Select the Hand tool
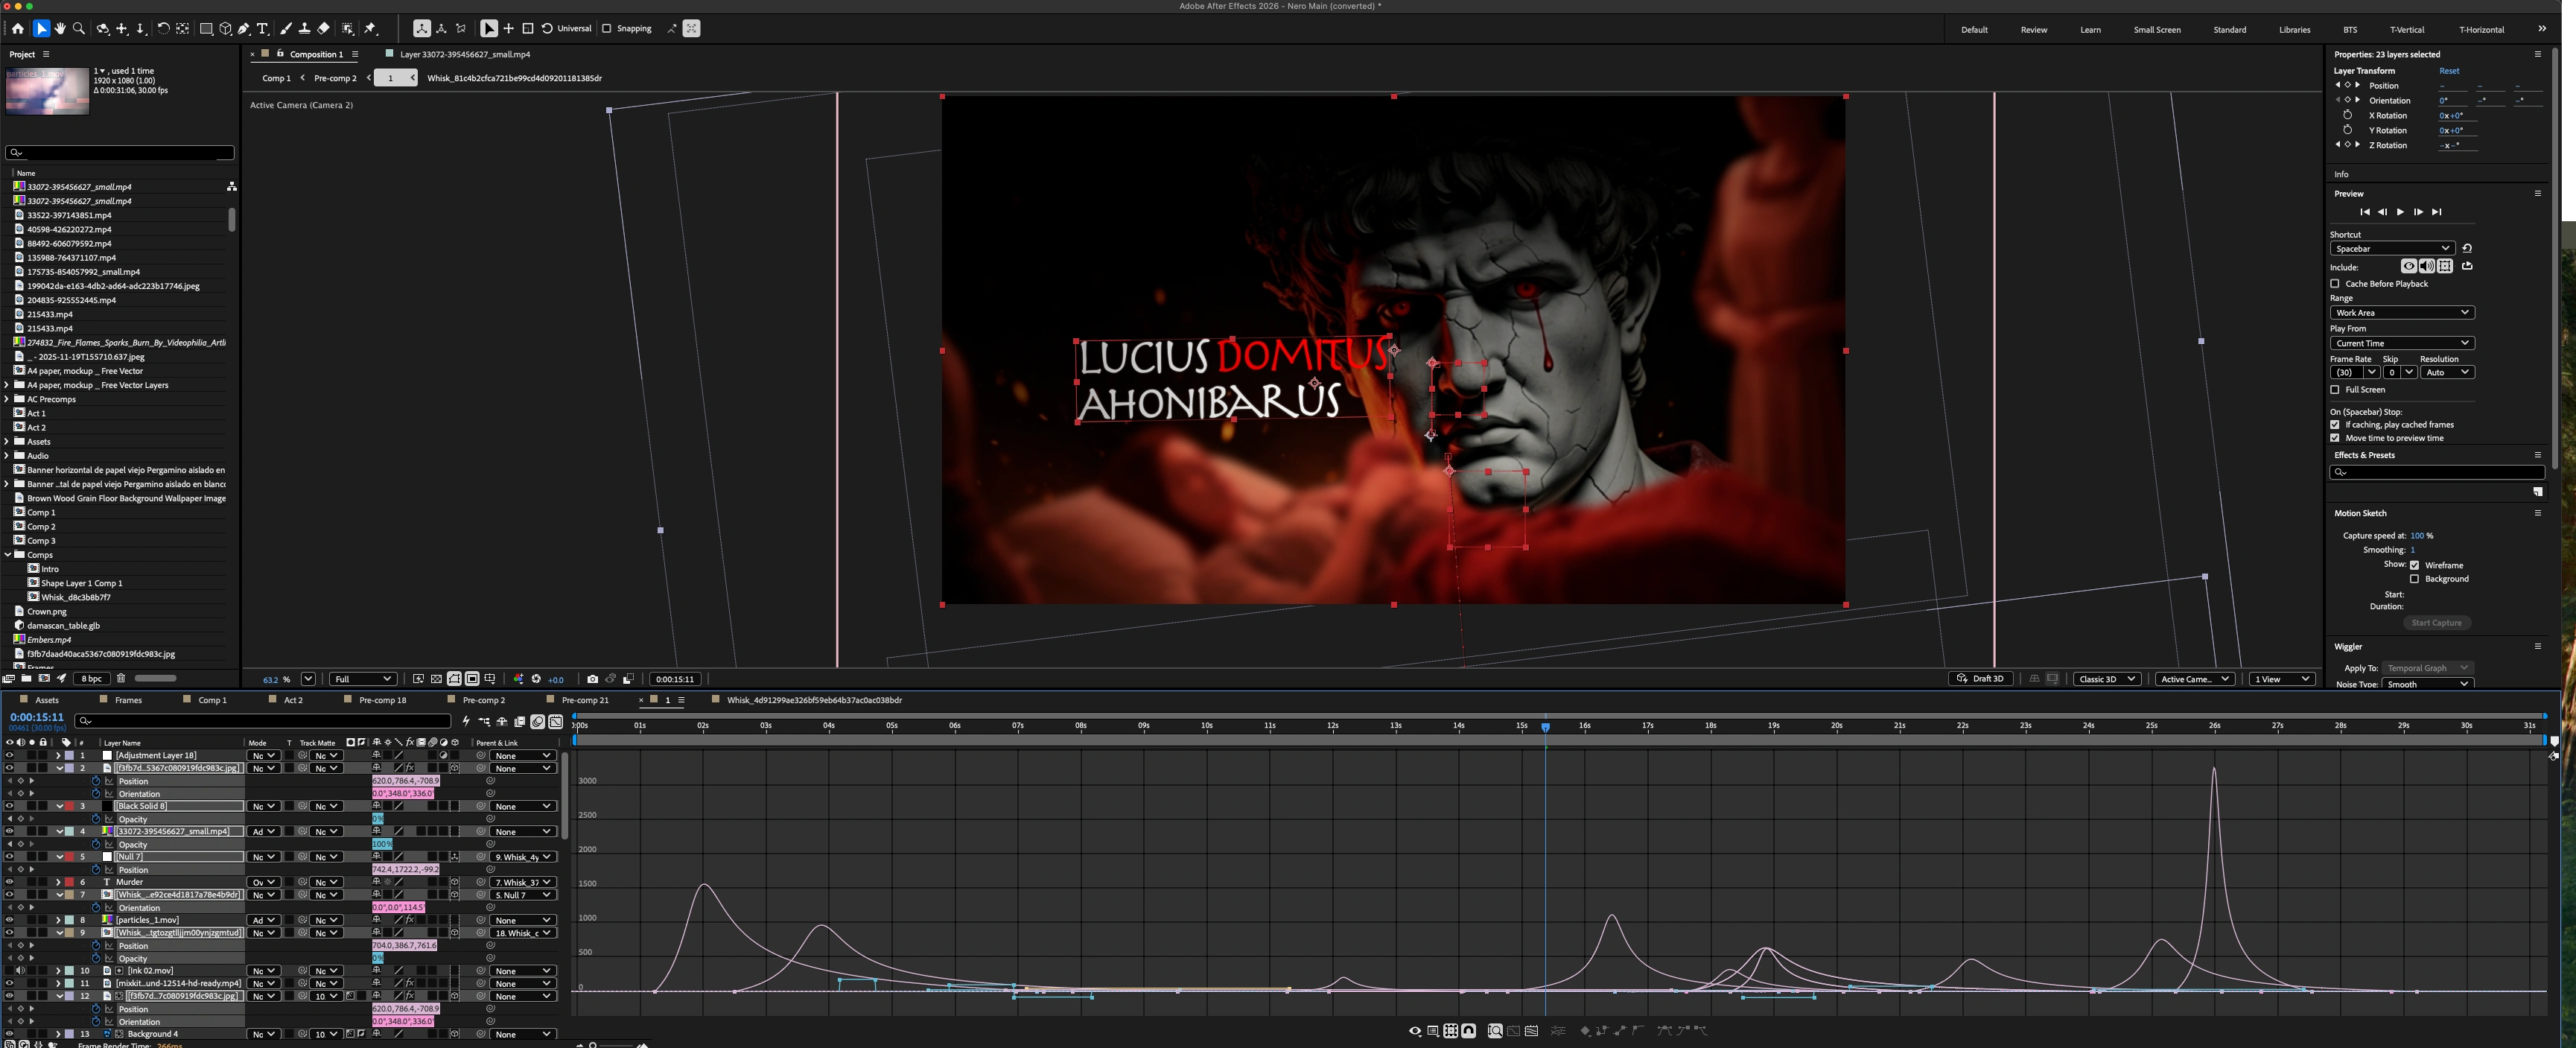The height and width of the screenshot is (1048, 2576). coord(60,29)
